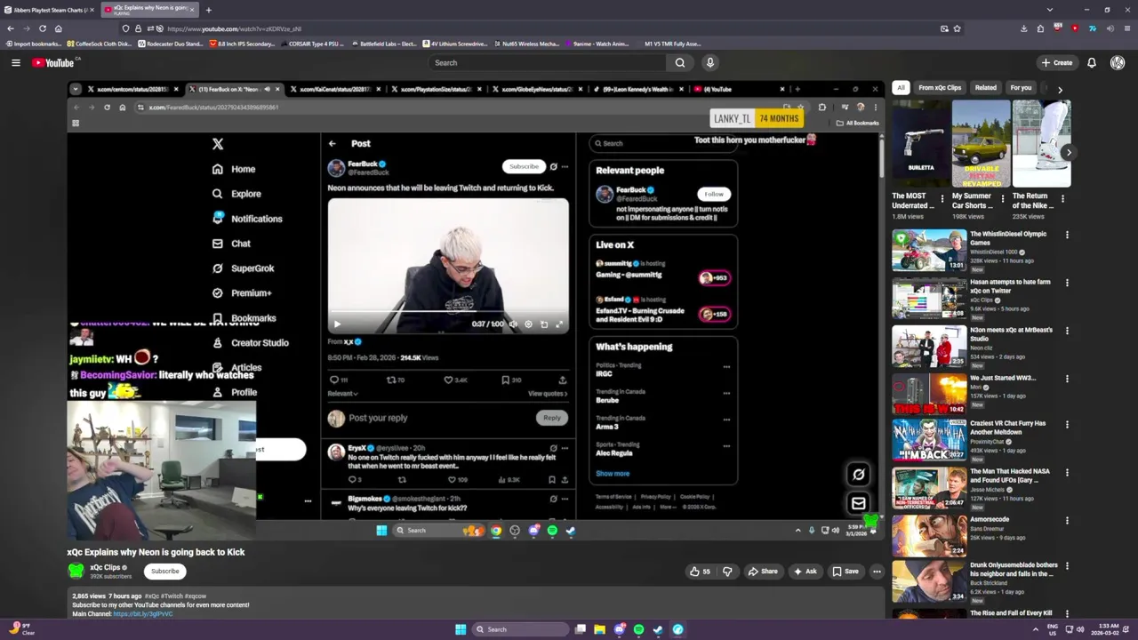Open browser home button

click(58, 28)
